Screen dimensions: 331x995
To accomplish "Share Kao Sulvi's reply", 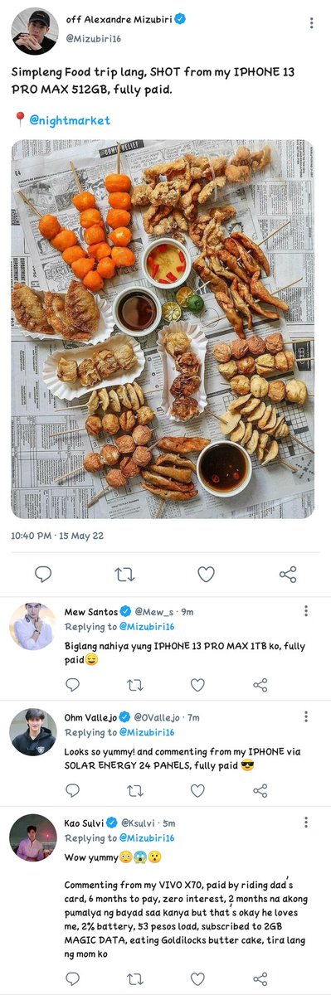I will (260, 978).
